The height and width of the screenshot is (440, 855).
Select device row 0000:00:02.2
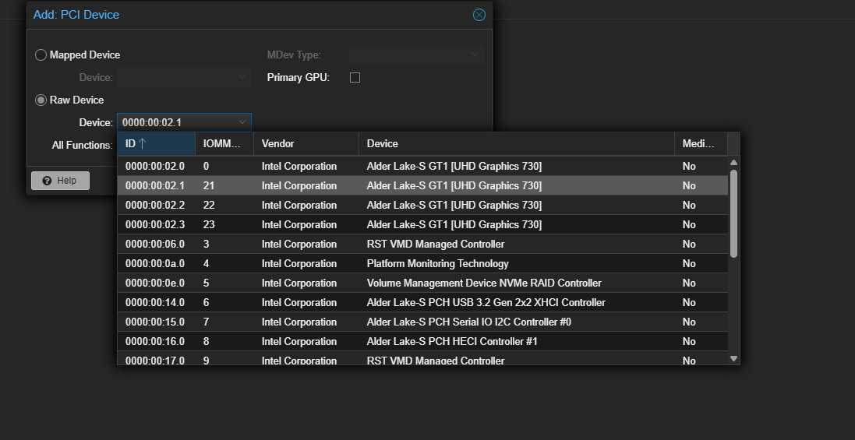(422, 206)
